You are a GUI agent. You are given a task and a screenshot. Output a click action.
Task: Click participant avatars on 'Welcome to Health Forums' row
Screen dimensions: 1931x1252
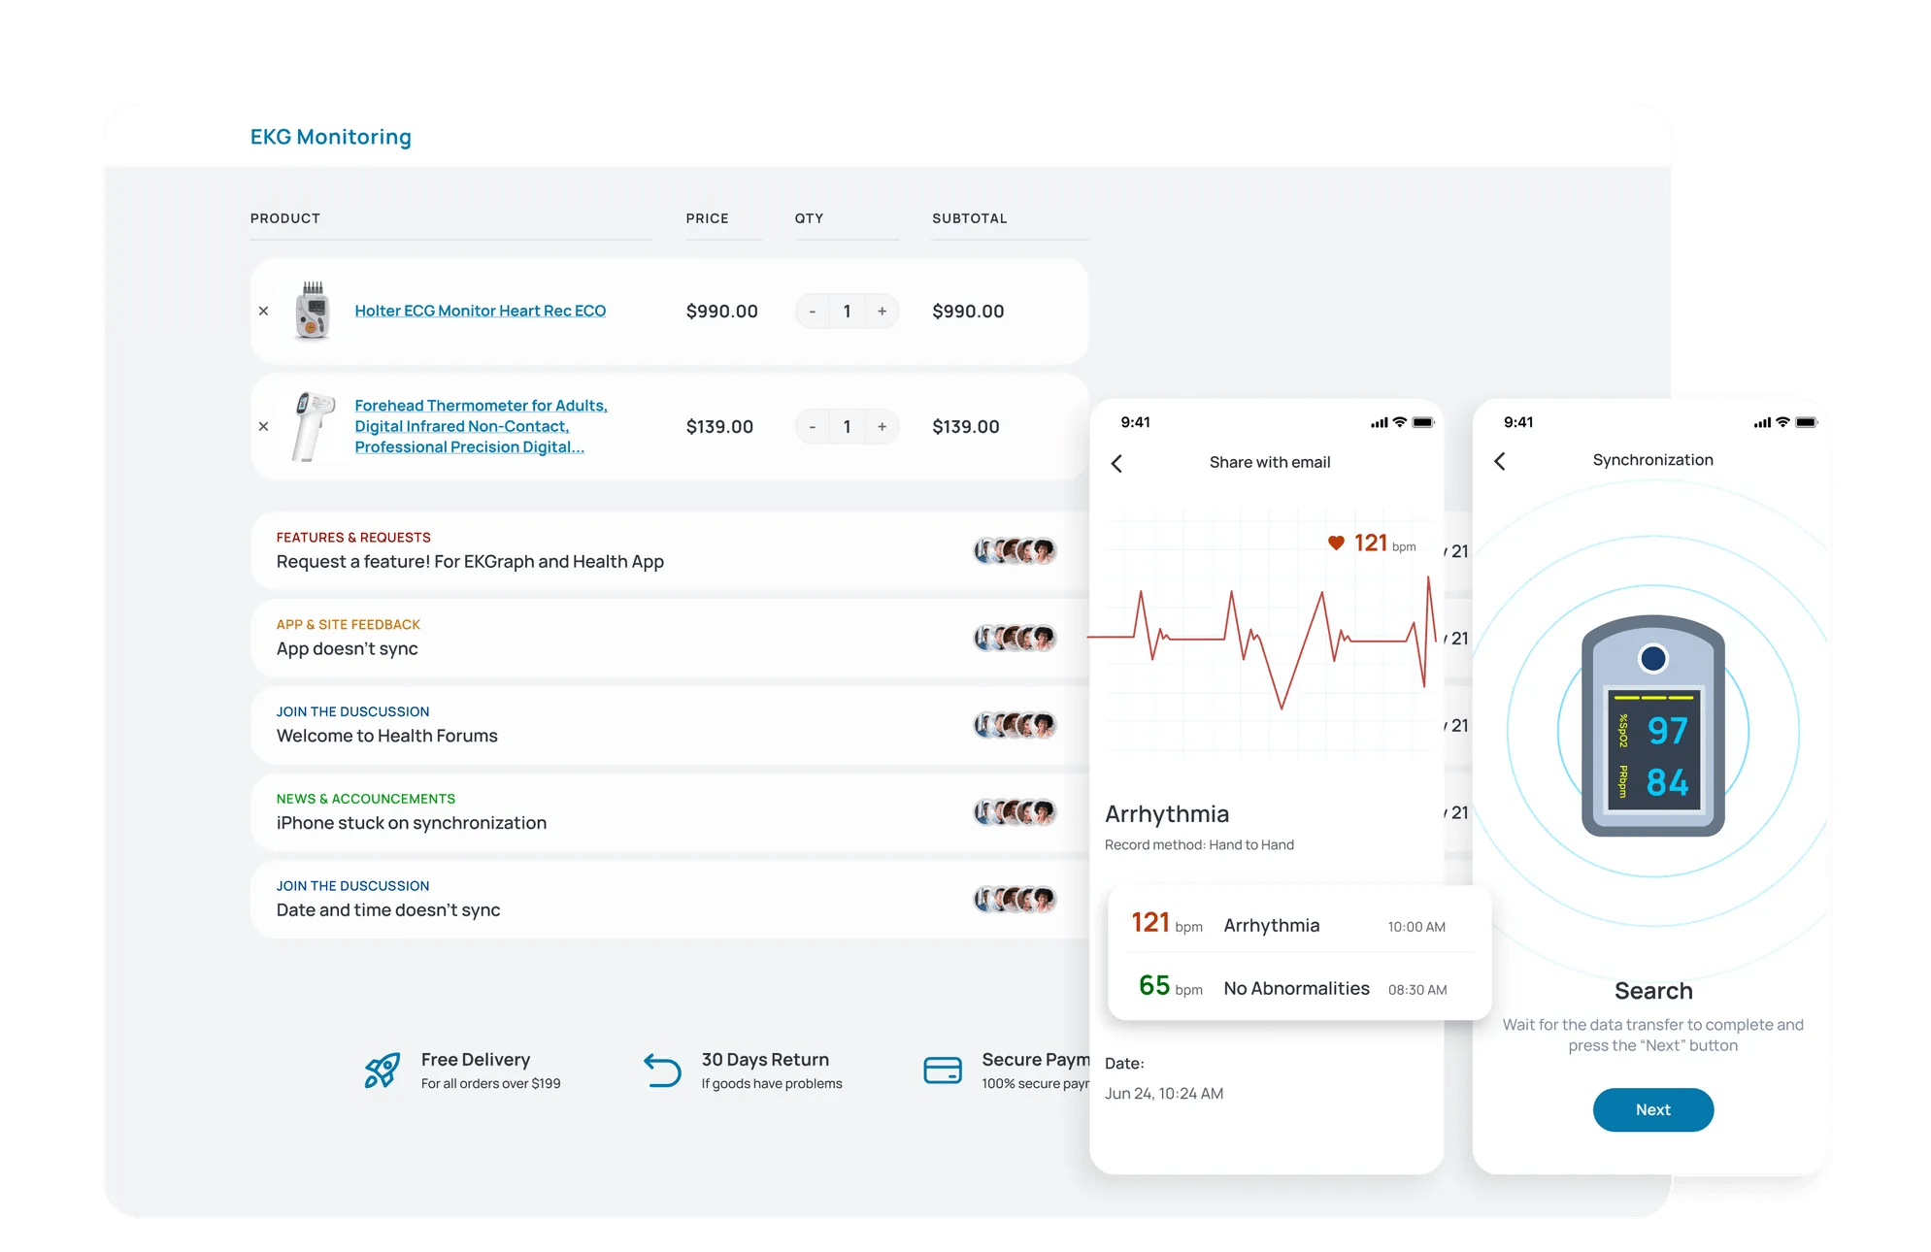click(1015, 725)
